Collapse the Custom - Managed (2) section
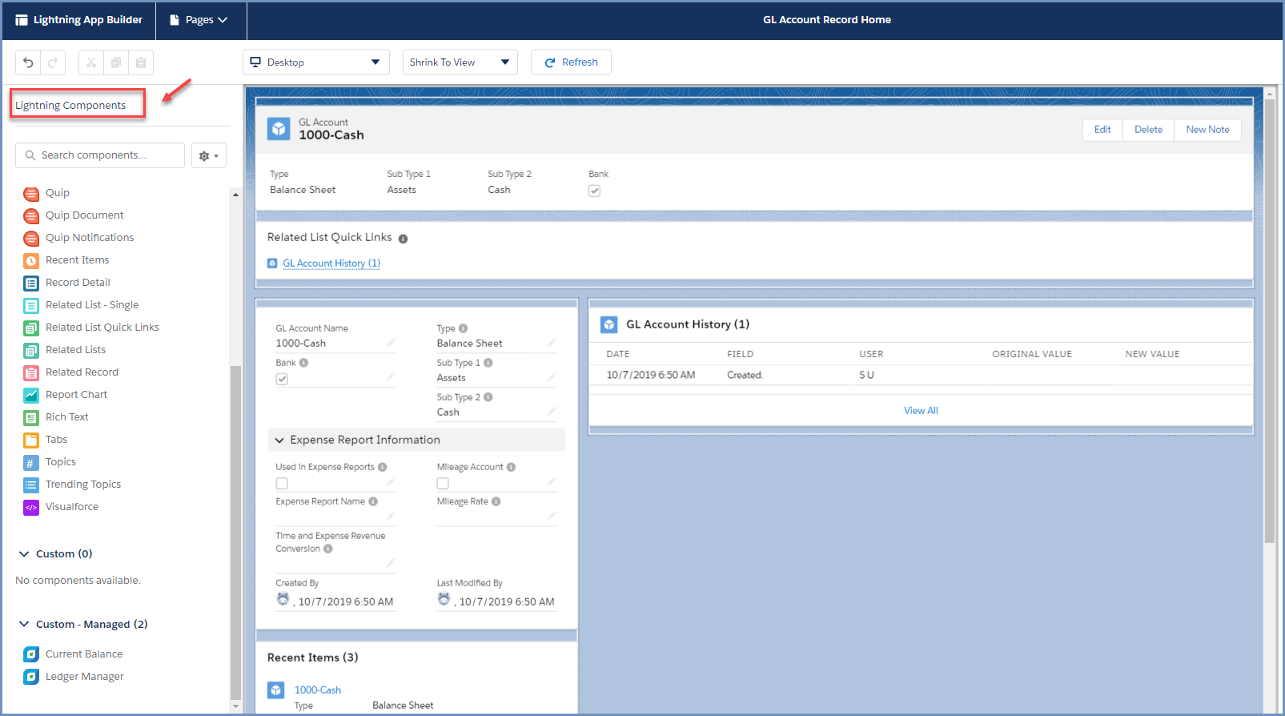 click(x=24, y=625)
